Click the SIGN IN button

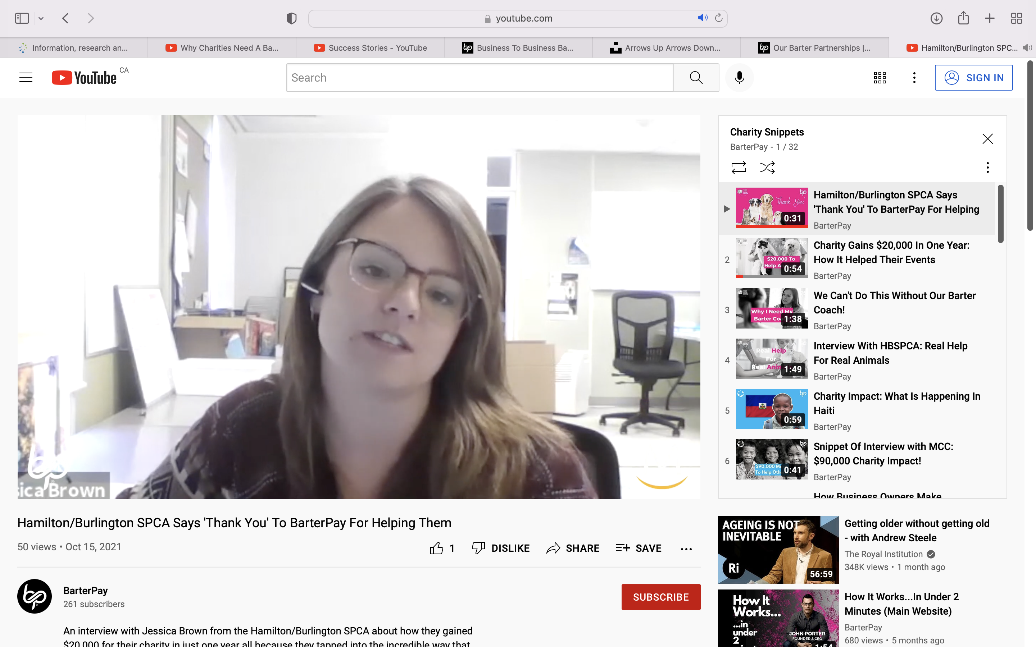(973, 77)
